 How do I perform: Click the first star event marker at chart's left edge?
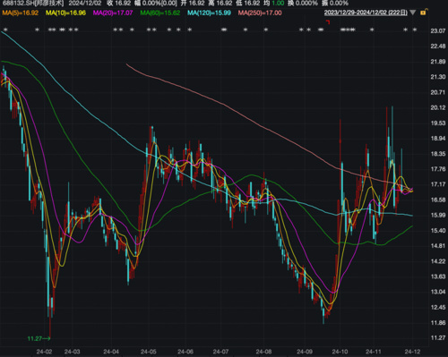coord(5,30)
